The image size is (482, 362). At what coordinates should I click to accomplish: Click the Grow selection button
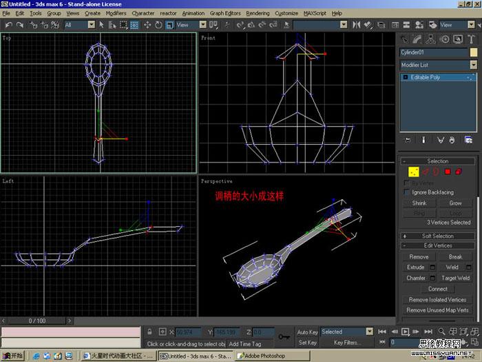(455, 203)
